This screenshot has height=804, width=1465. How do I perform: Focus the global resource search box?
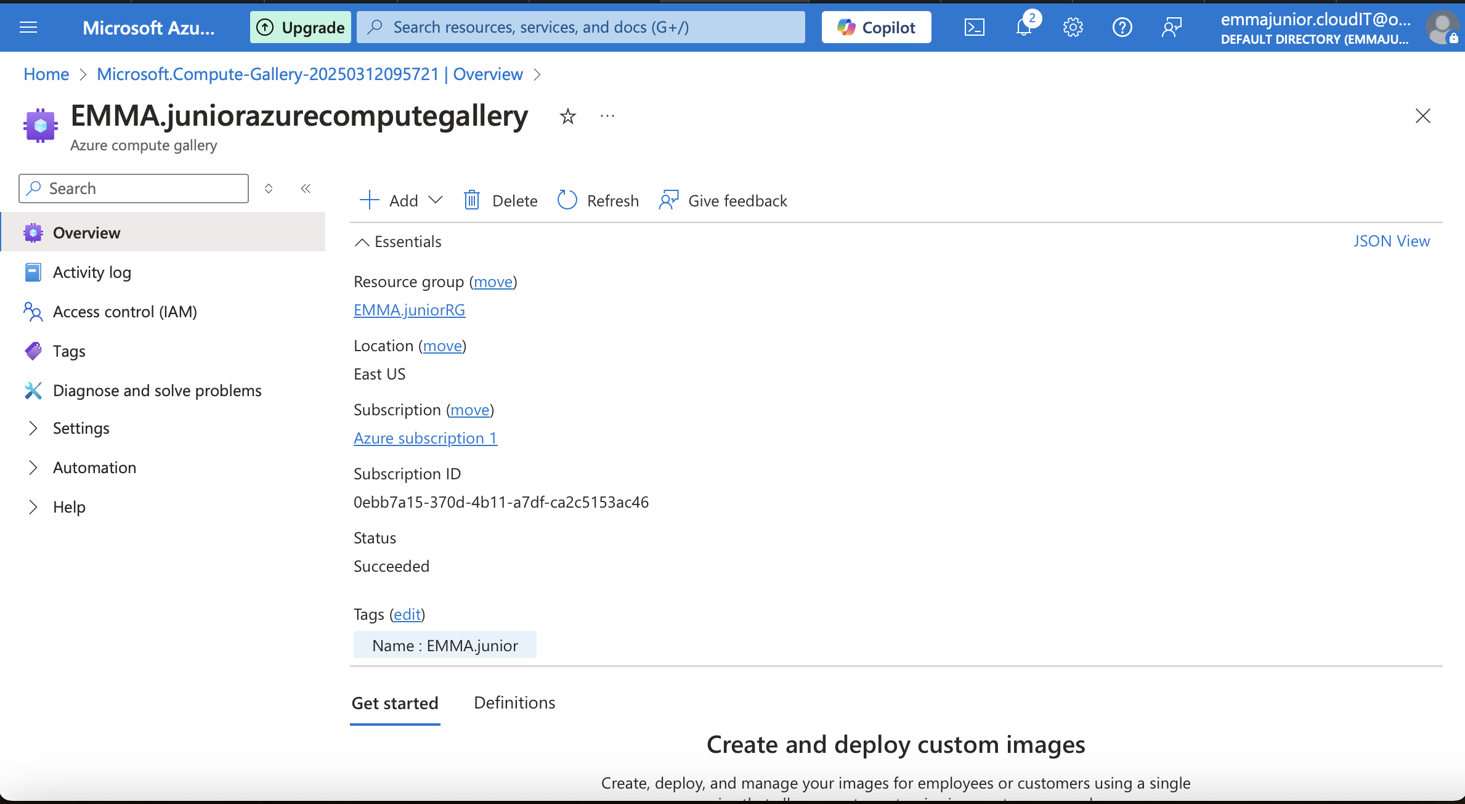click(581, 27)
